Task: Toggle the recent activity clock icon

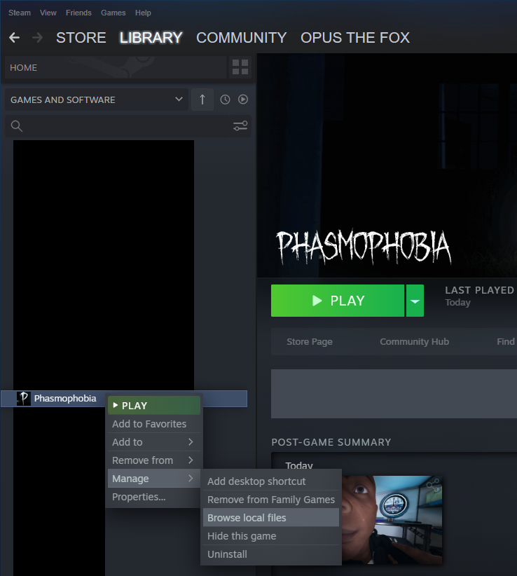Action: (225, 100)
